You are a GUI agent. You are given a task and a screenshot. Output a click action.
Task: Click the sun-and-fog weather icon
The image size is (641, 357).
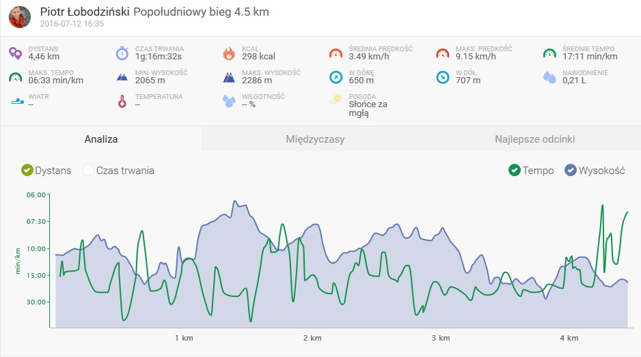pos(336,100)
